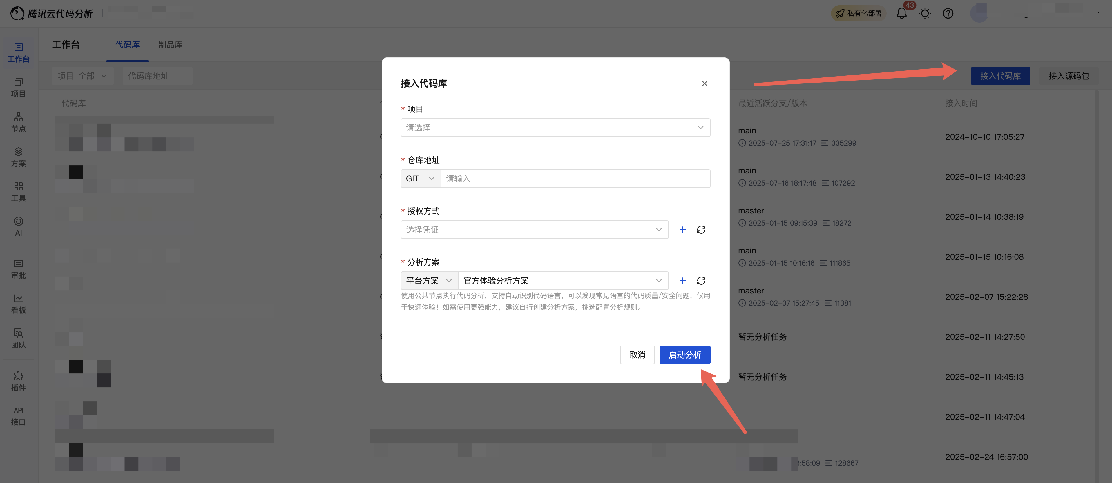Open the 看板 sidebar icon
The height and width of the screenshot is (483, 1112).
18,304
